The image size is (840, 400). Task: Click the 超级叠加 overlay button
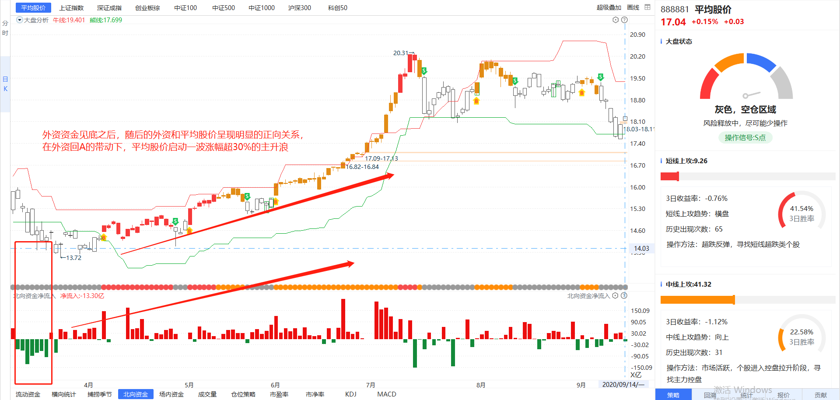(x=609, y=7)
